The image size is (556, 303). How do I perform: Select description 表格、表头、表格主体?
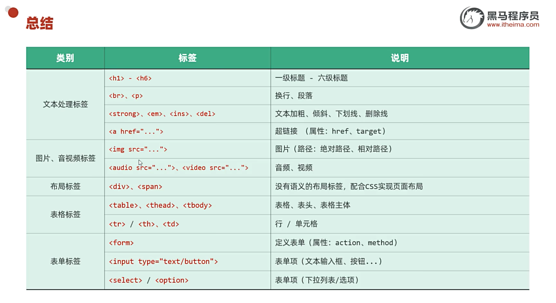pyautogui.click(x=313, y=205)
